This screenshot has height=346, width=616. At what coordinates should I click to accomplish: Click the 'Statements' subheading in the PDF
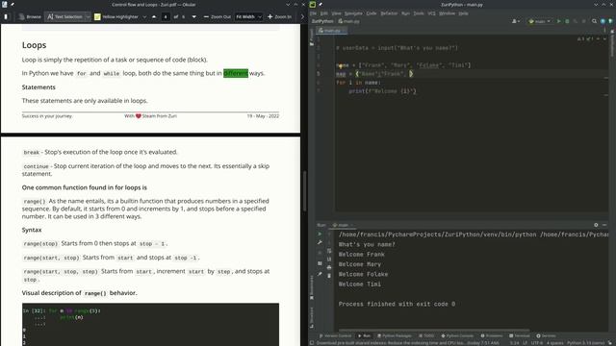[x=38, y=87]
